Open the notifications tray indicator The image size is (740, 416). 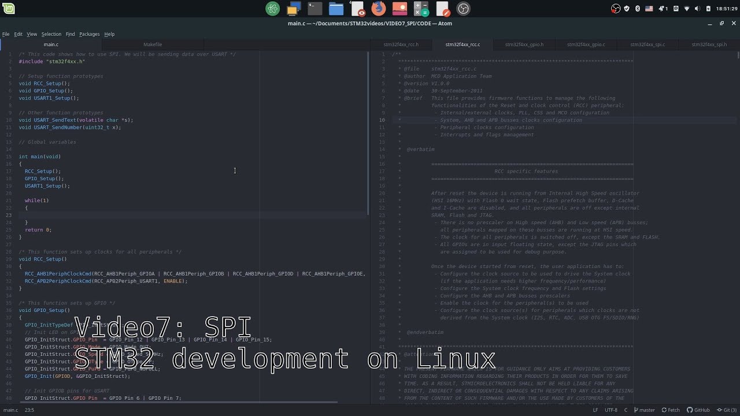point(663,9)
